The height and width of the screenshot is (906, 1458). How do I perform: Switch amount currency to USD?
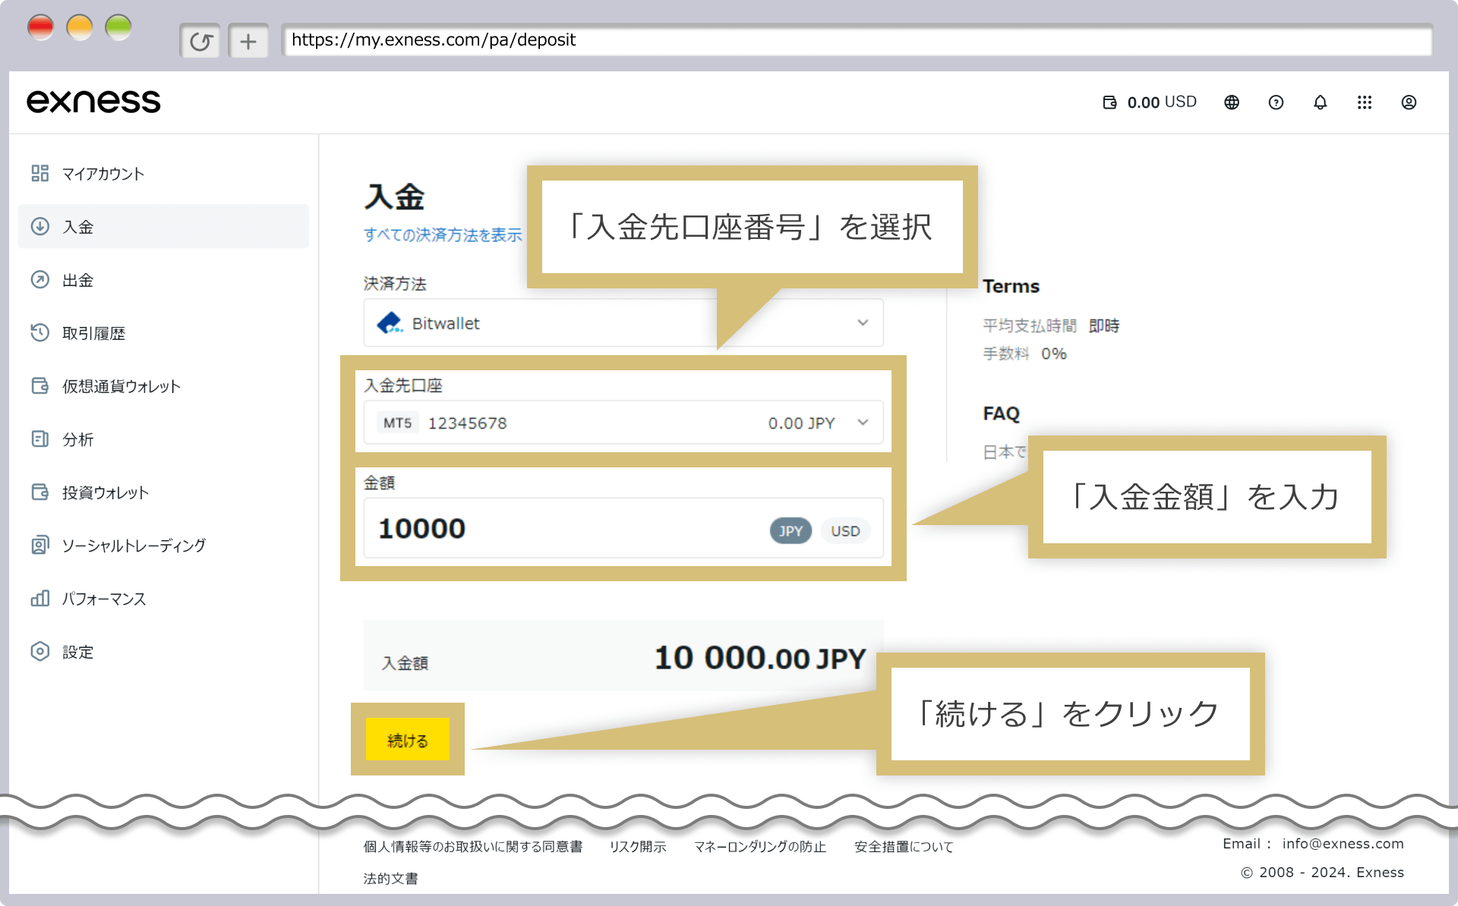click(845, 531)
